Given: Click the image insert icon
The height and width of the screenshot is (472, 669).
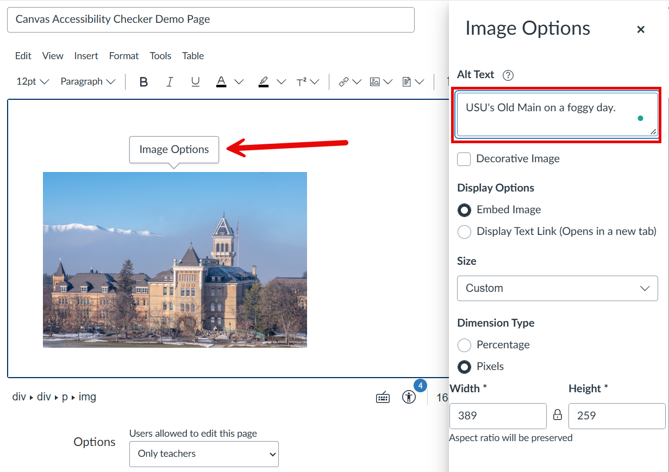Looking at the screenshot, I should tap(374, 82).
